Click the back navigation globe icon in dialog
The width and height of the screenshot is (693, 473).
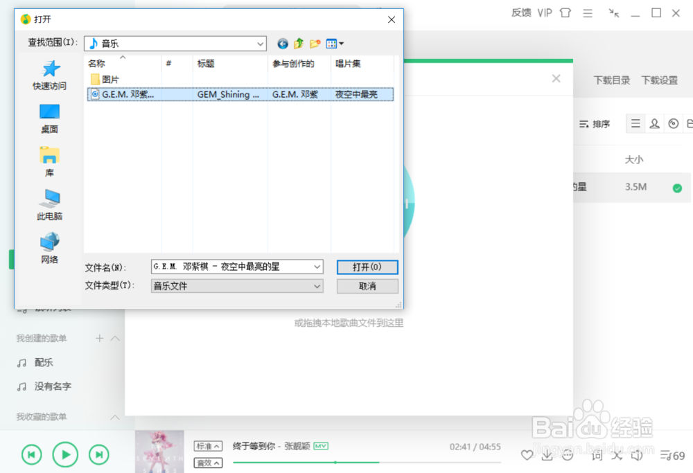tap(282, 43)
